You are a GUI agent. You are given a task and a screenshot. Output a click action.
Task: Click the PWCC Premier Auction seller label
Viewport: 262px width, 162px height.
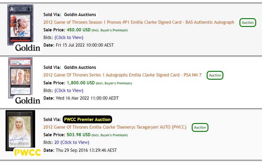(87, 119)
